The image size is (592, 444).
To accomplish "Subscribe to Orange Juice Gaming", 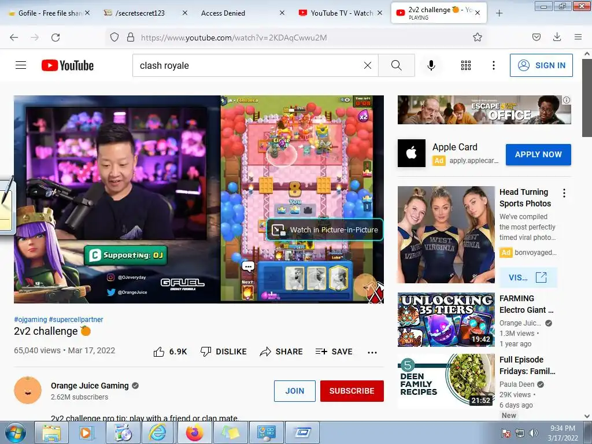I will pos(352,391).
